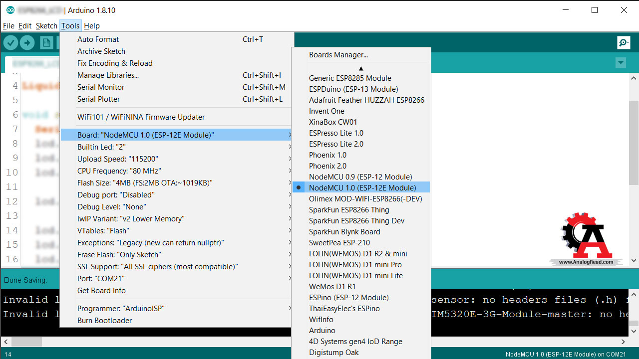639x359 pixels.
Task: Select SweetPea ESP-210 board
Action: 361,242
